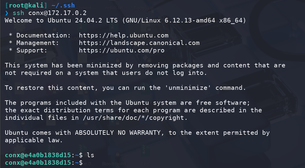Viewport: 305px width, 168px height.
Task: Click the ~/.ssh directory path
Action: click(63, 5)
